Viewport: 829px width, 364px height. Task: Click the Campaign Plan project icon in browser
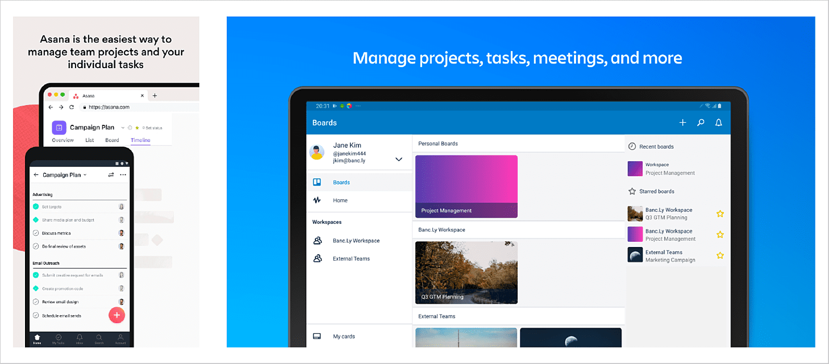point(59,127)
